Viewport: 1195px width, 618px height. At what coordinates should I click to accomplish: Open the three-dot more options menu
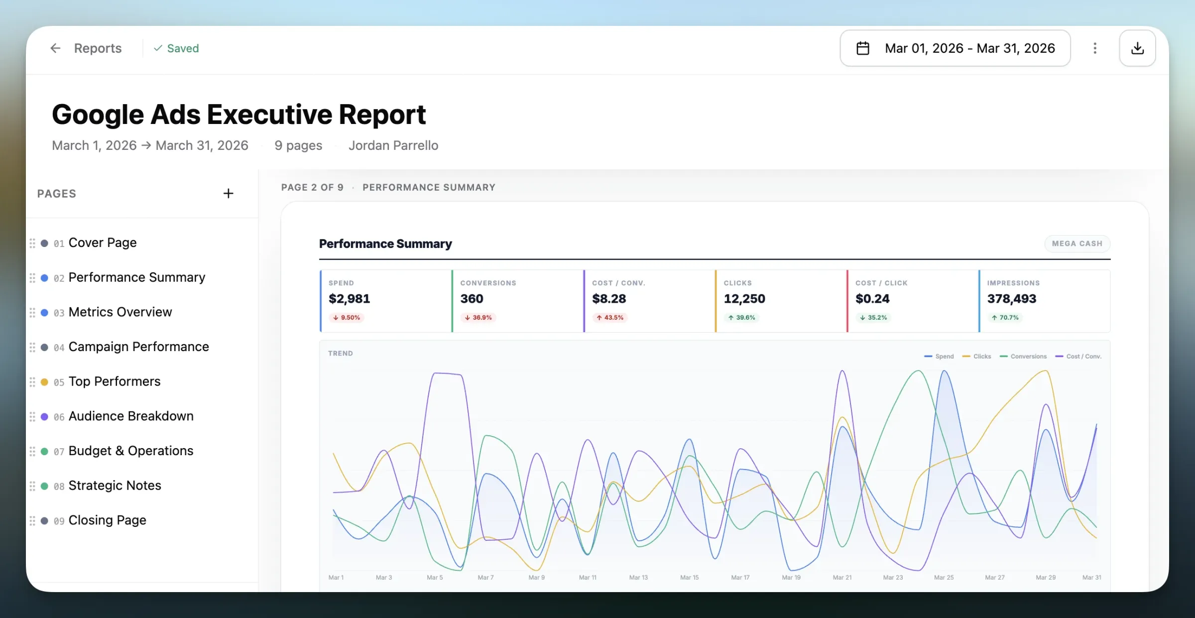click(x=1095, y=48)
